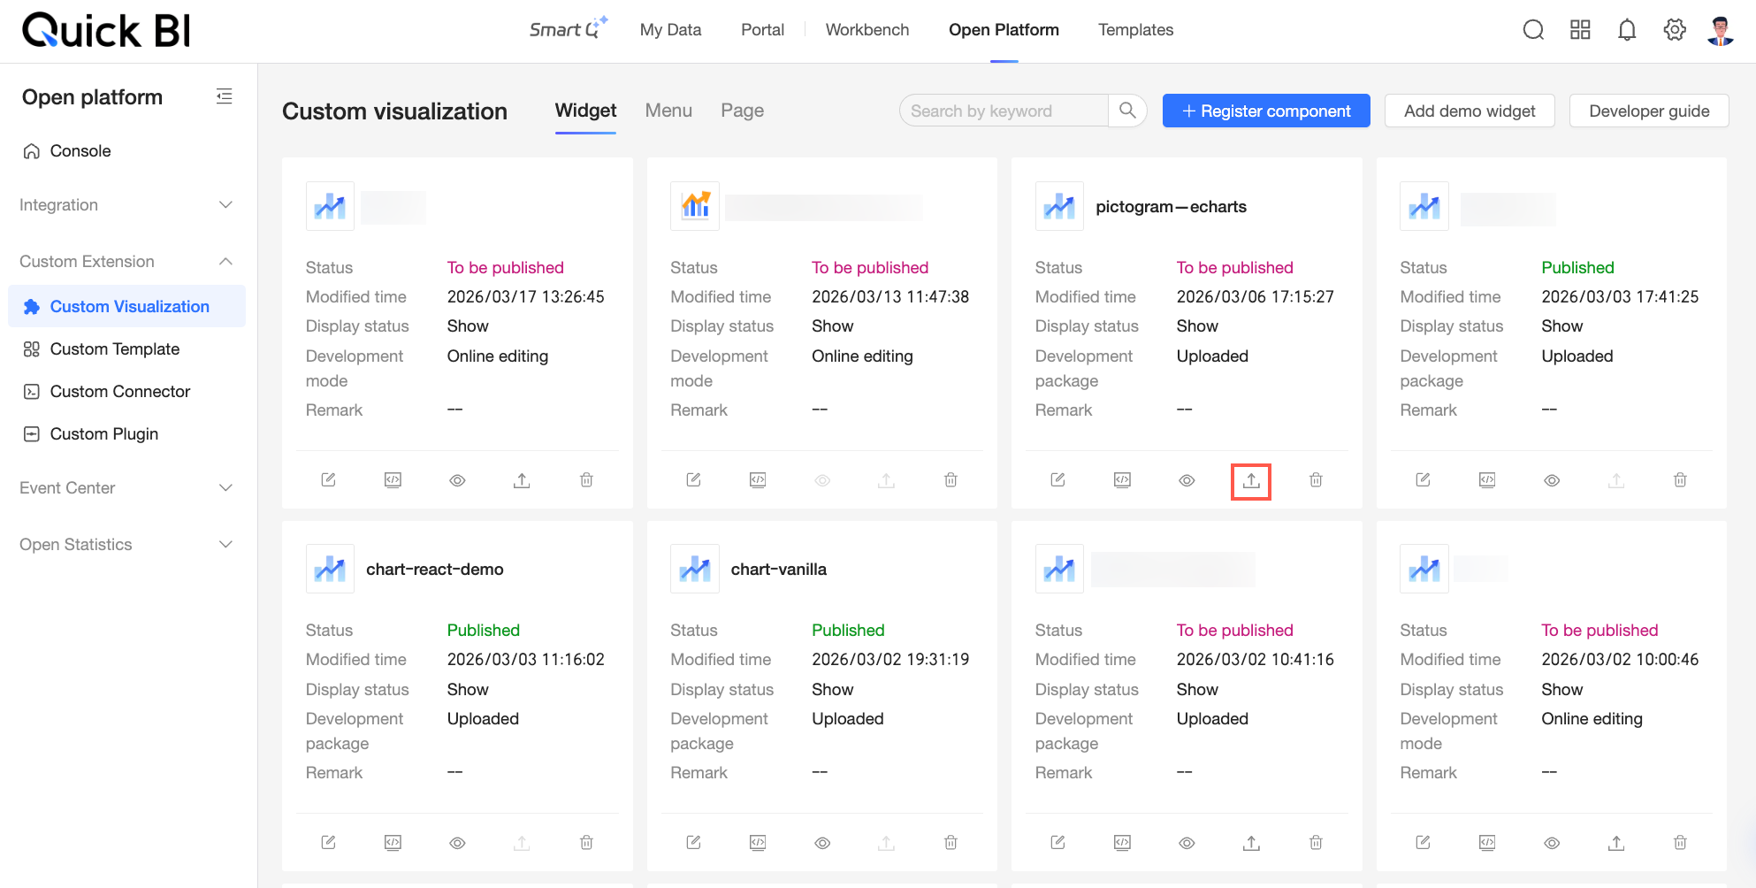Edit info of widget modified 2026/03/13 11:47:38
1756x888 pixels.
[x=693, y=480]
